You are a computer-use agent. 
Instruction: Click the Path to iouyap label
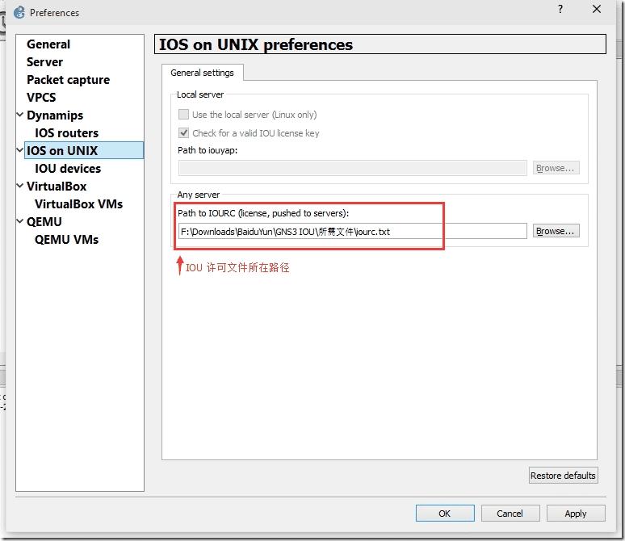208,150
